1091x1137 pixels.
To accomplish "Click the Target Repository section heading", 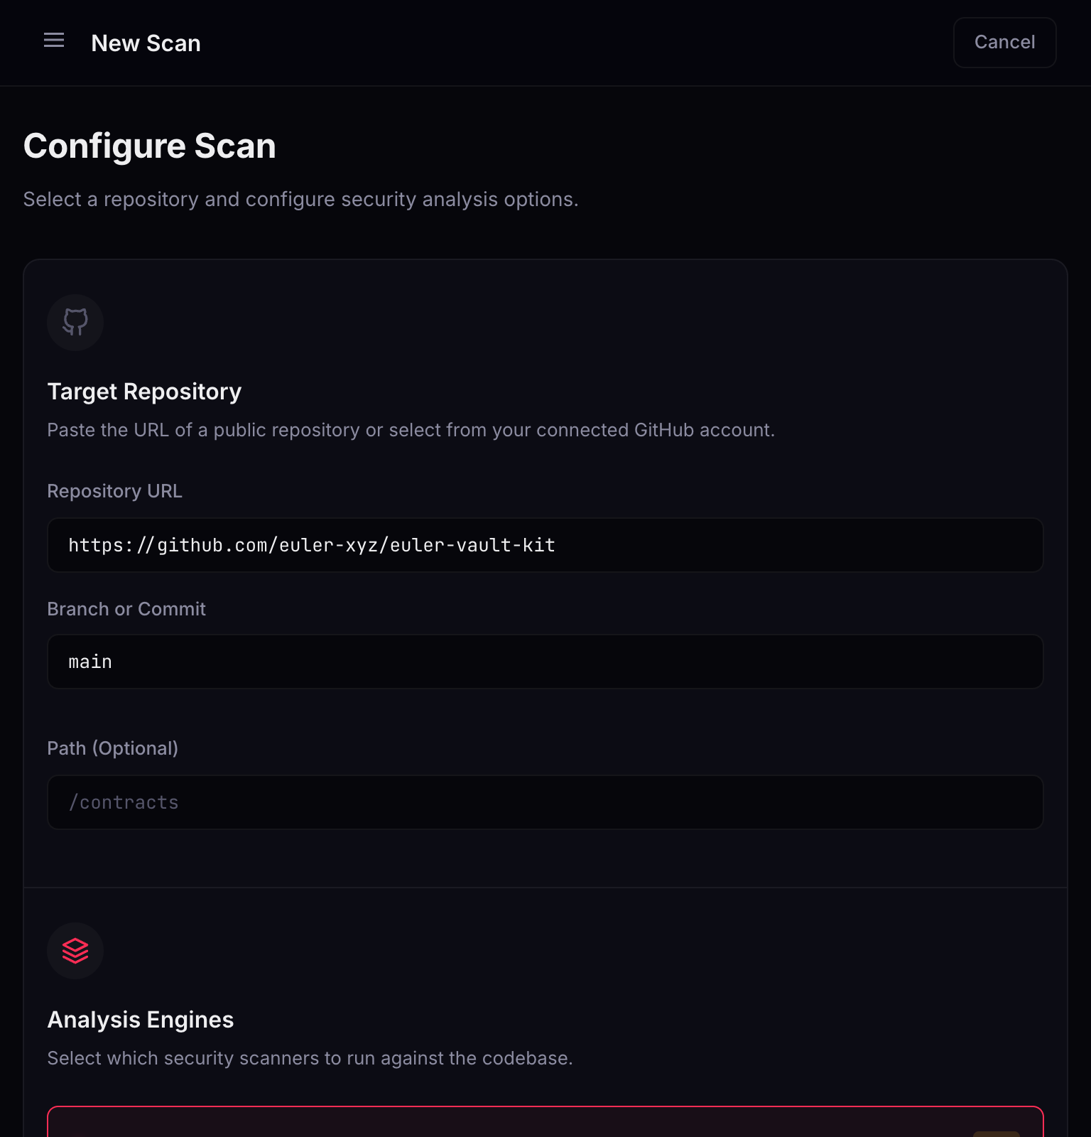I will pos(144,392).
